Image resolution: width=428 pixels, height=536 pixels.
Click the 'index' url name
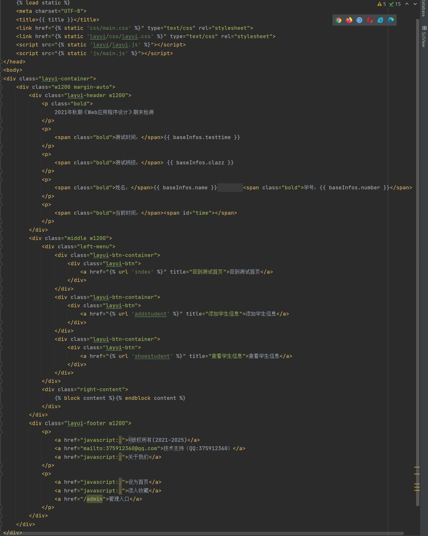[x=143, y=272]
